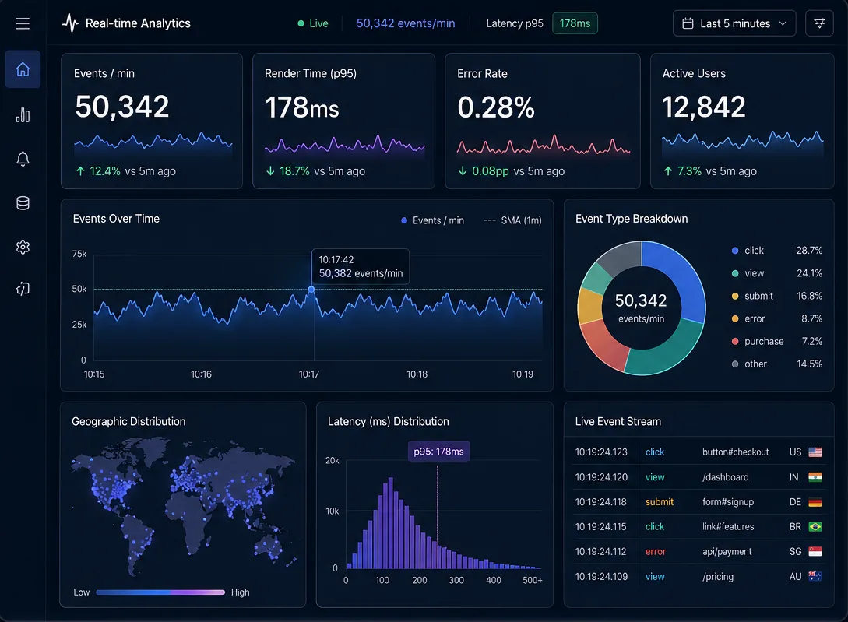Open the bar chart analytics icon

(x=23, y=115)
